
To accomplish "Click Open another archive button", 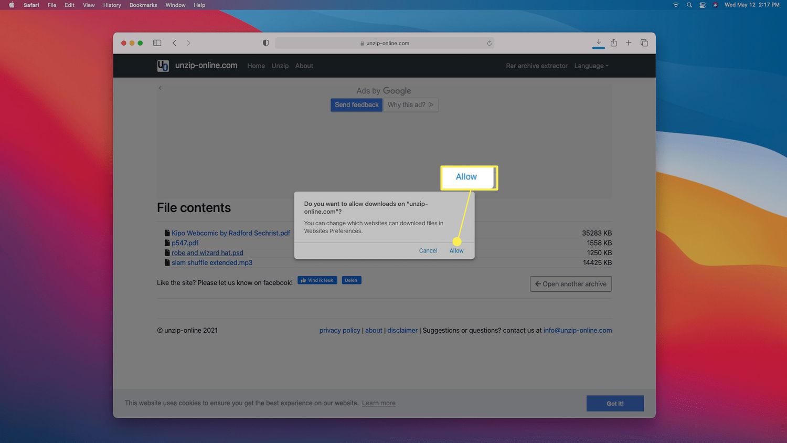I will click(x=570, y=284).
